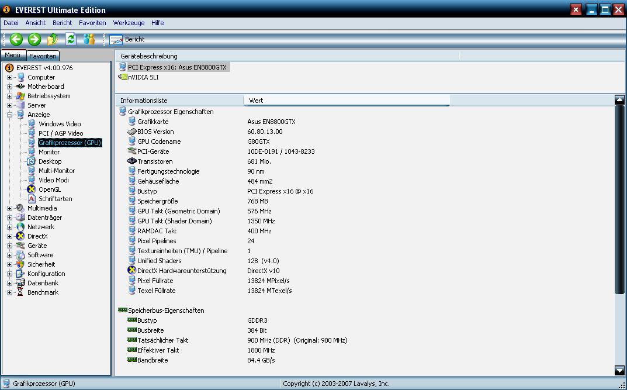The image size is (627, 390).
Task: Click the Informationsliste column header
Action: (179, 101)
